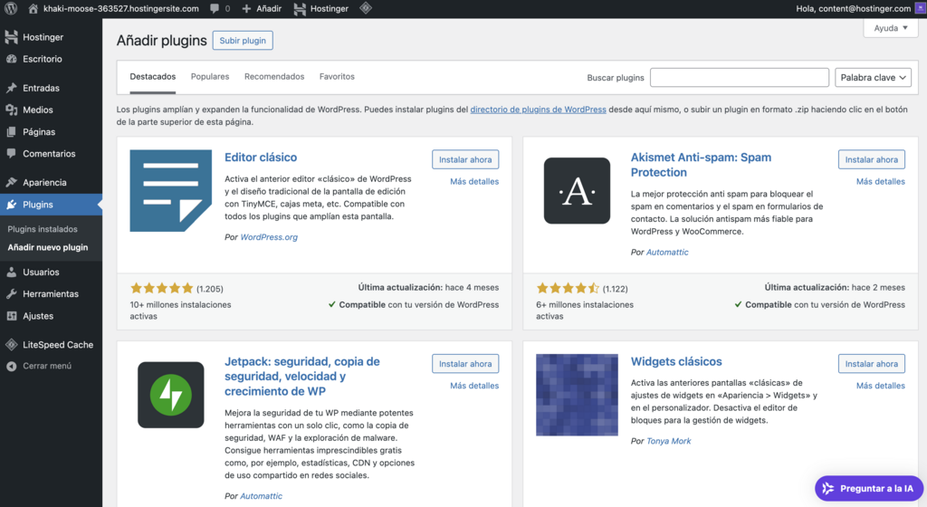Viewport: 927px width, 507px height.
Task: Select the Favoritos tab
Action: click(x=337, y=77)
